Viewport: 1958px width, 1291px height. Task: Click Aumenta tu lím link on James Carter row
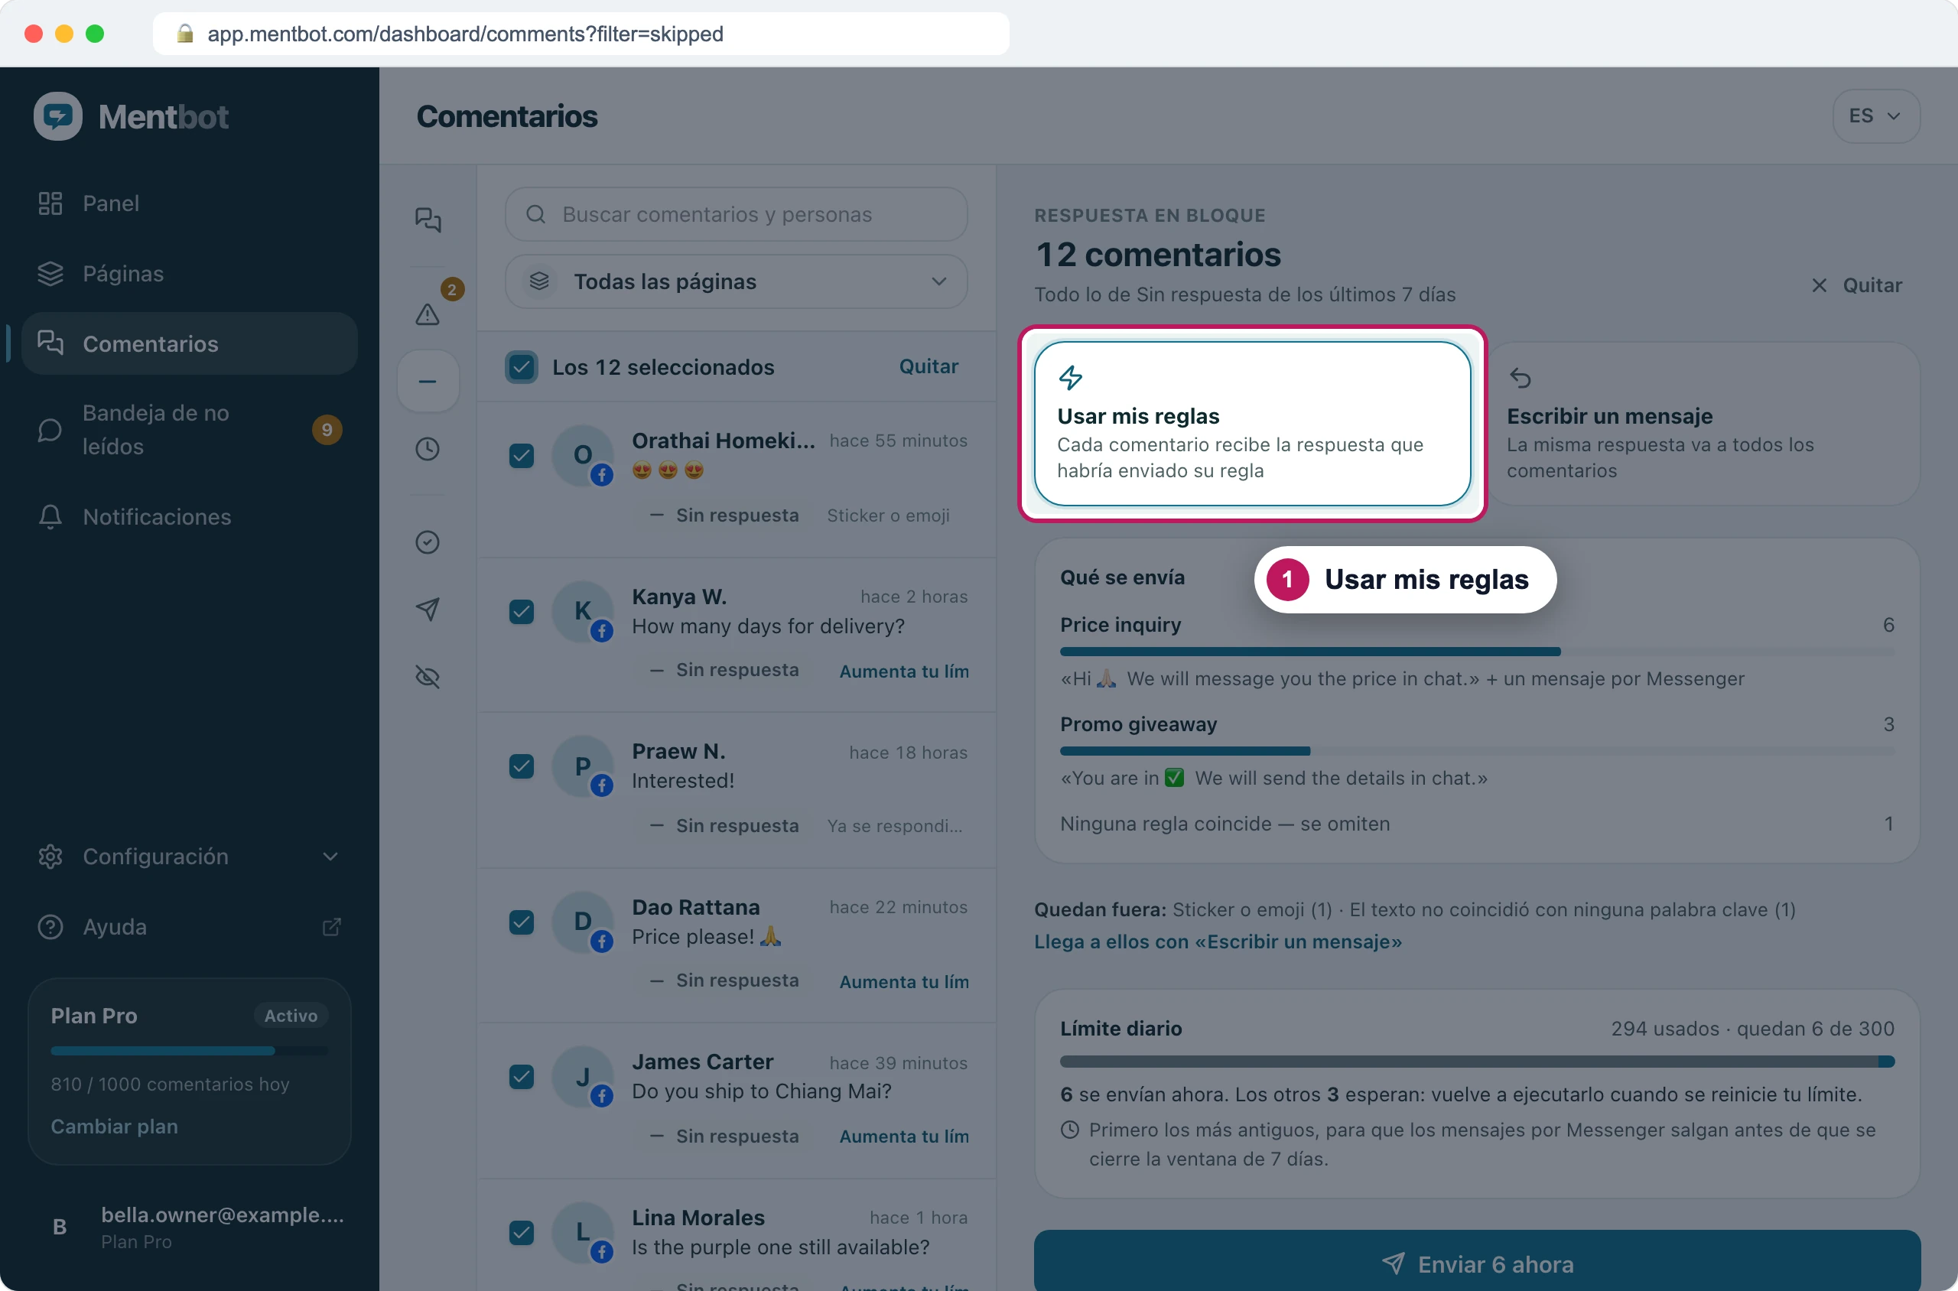pyautogui.click(x=903, y=1137)
